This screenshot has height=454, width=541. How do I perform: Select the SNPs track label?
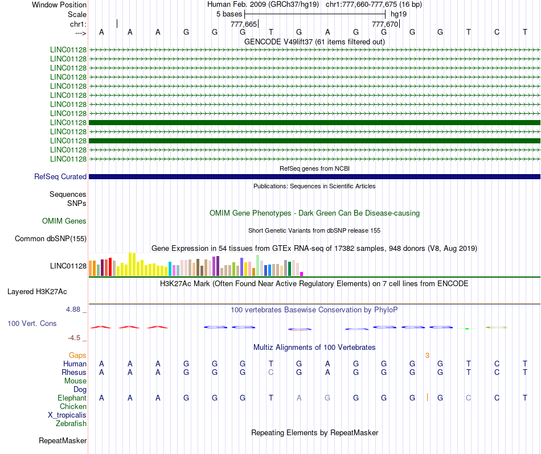click(77, 203)
